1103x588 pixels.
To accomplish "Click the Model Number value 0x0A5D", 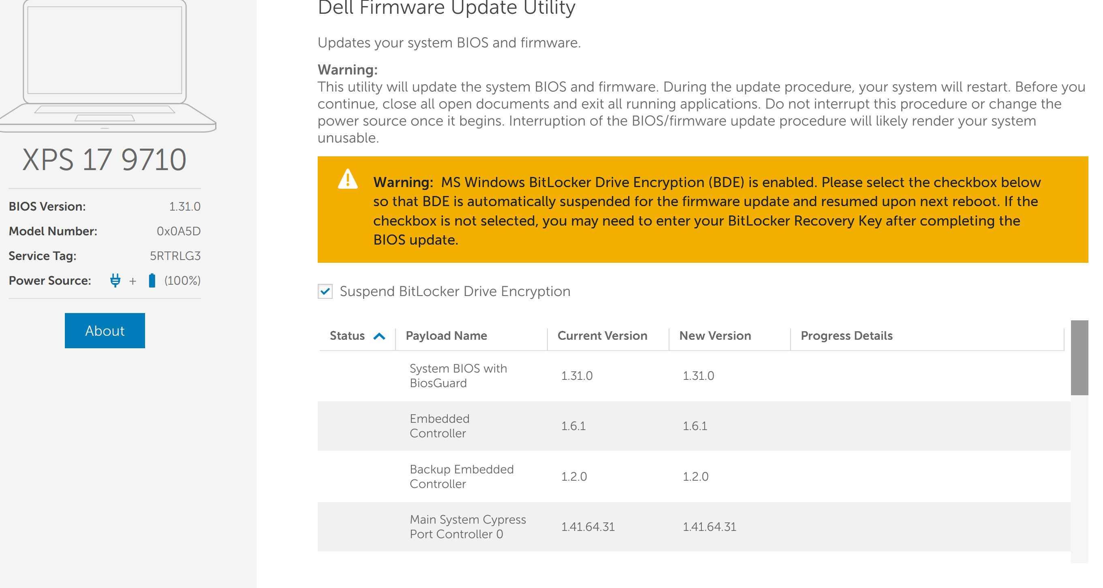I will tap(178, 231).
